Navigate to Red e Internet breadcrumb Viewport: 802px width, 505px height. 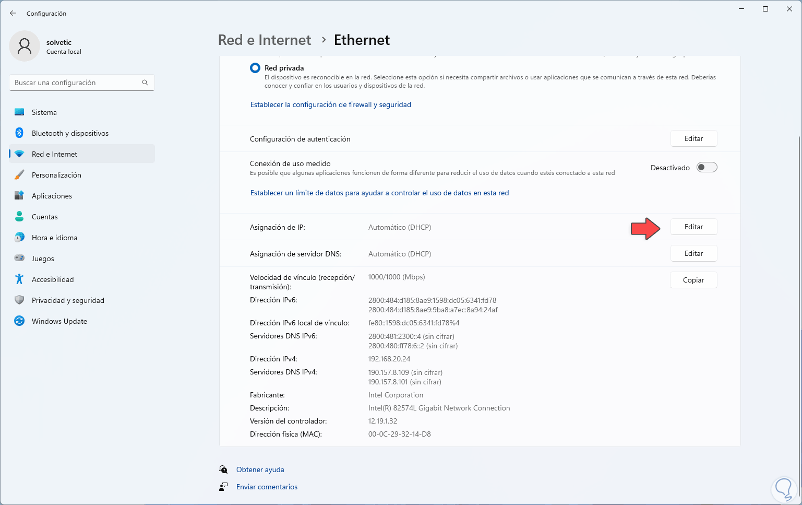coord(265,40)
